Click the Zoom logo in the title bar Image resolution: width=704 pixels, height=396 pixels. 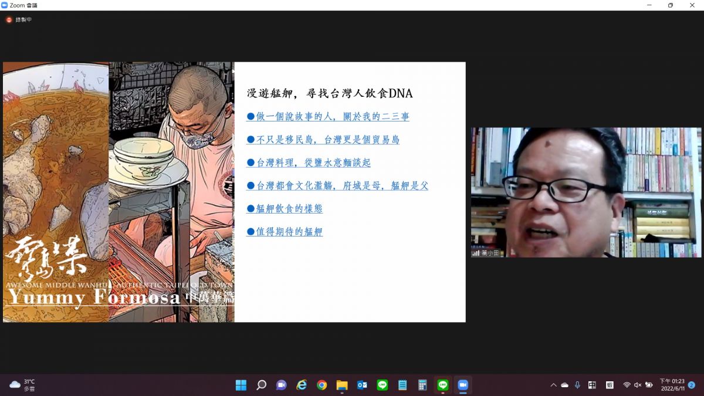tap(5, 5)
